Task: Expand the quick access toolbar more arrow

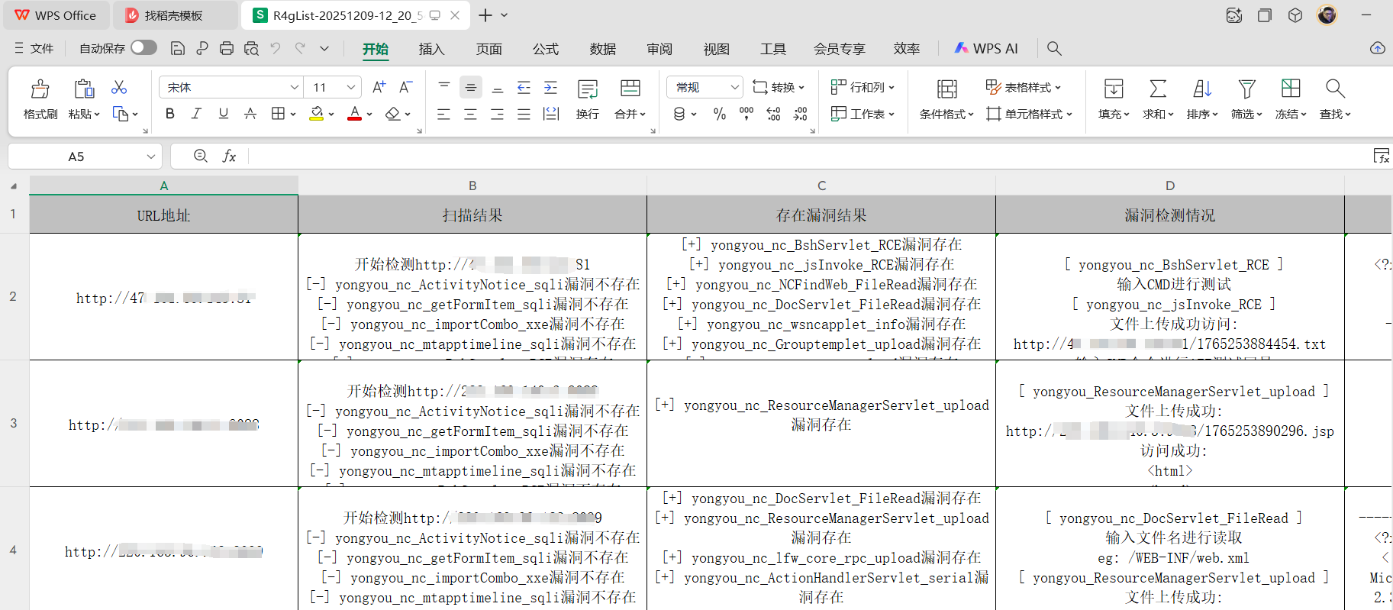Action: [324, 48]
